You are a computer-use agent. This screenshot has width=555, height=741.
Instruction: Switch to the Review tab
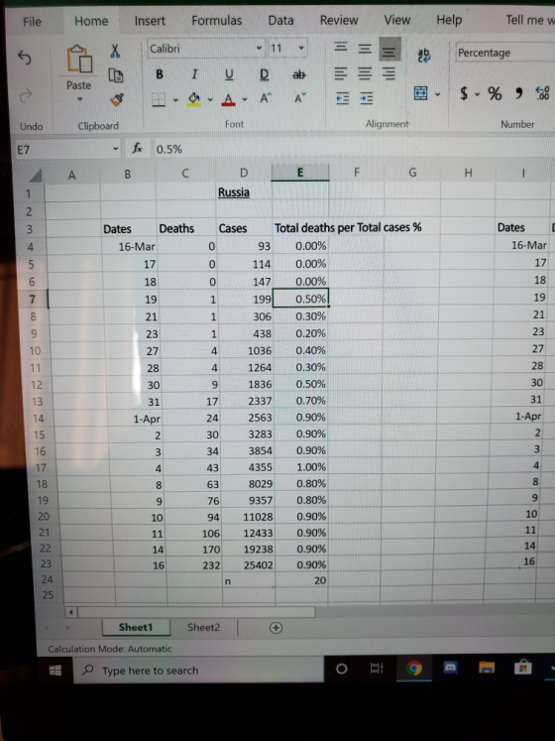tap(339, 20)
